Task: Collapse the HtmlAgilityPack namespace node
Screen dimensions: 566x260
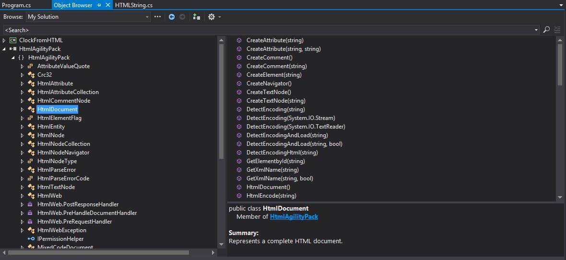Action: pyautogui.click(x=13, y=58)
